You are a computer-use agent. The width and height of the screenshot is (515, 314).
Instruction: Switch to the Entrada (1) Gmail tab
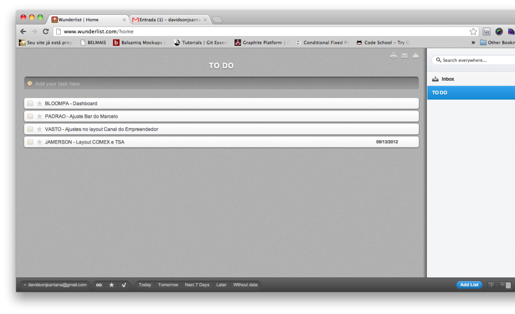(169, 19)
